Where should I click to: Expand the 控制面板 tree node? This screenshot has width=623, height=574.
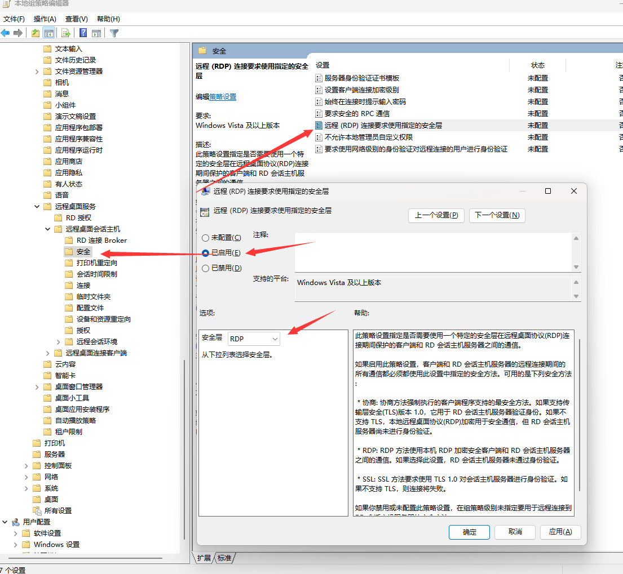26,466
